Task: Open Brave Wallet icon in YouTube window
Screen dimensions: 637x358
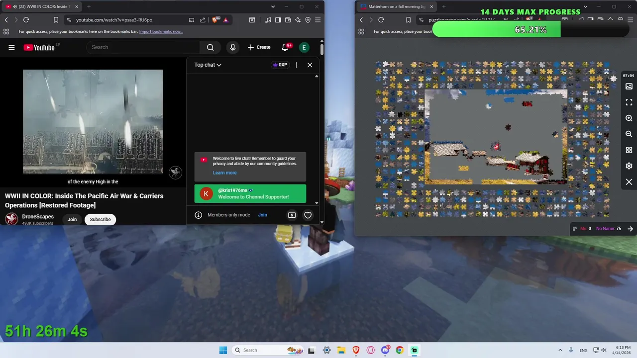Action: coord(288,20)
